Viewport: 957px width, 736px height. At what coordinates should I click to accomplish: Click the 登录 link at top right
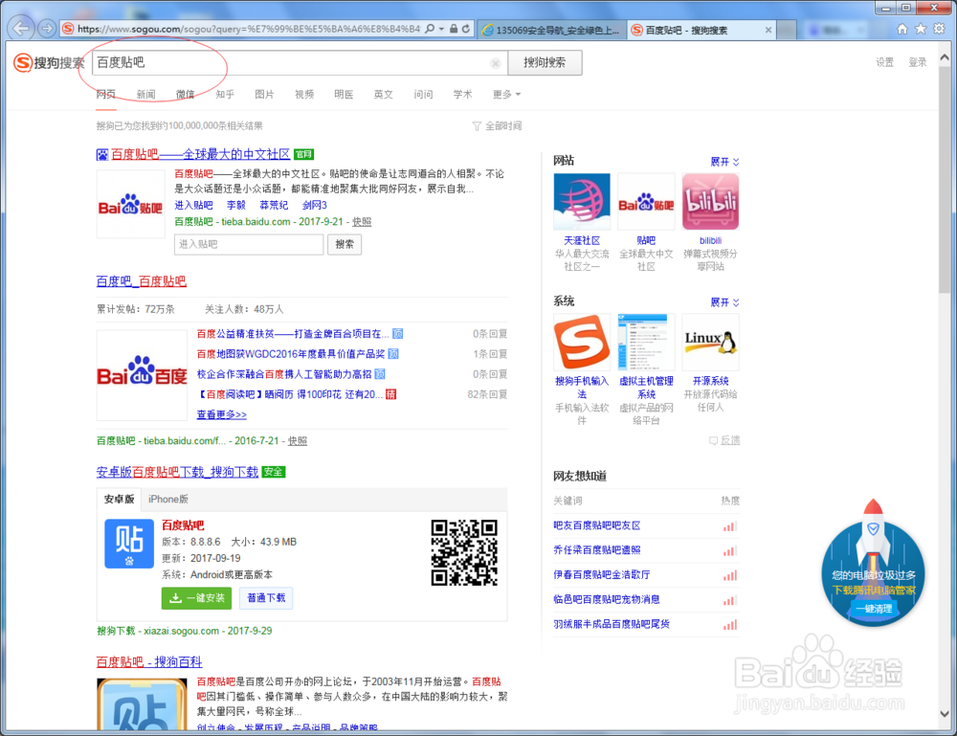tap(918, 62)
